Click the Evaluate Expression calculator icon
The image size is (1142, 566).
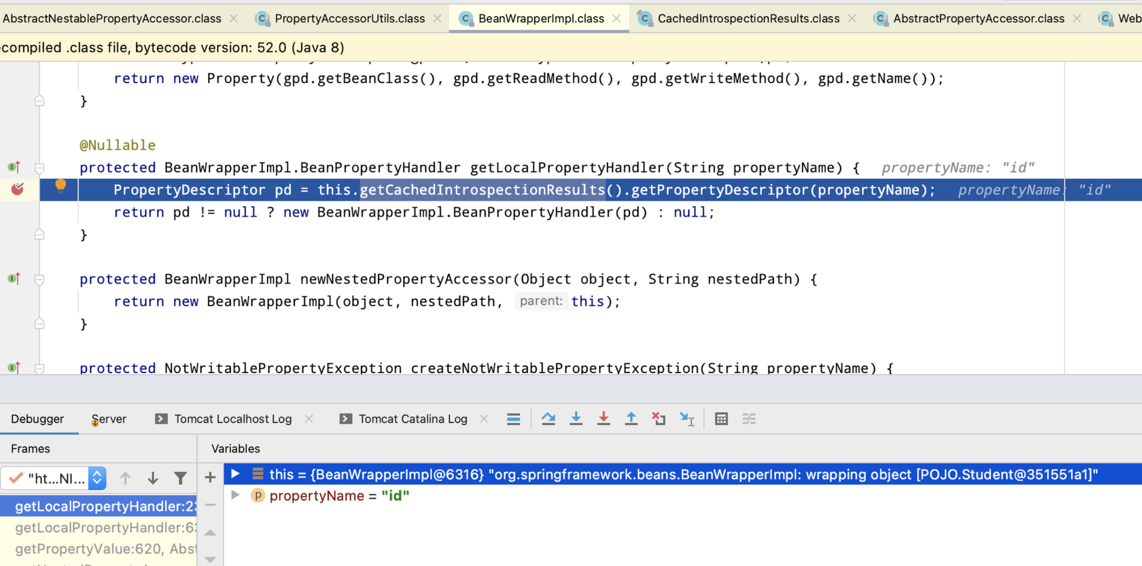(x=721, y=418)
